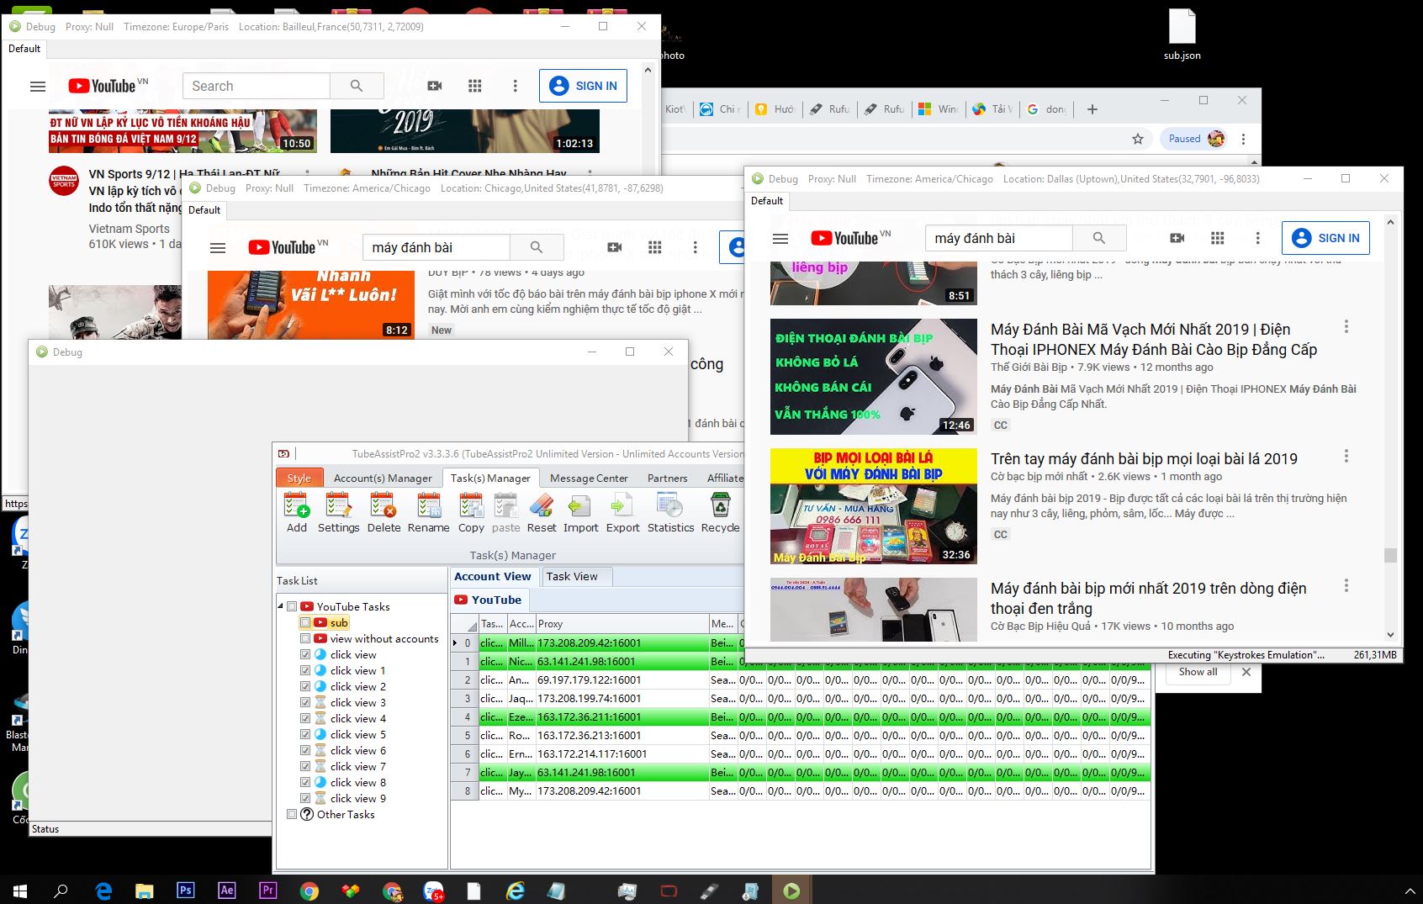
Task: Open the options menu for the 'Trên tay máy đánh bài' video
Action: [1346, 456]
